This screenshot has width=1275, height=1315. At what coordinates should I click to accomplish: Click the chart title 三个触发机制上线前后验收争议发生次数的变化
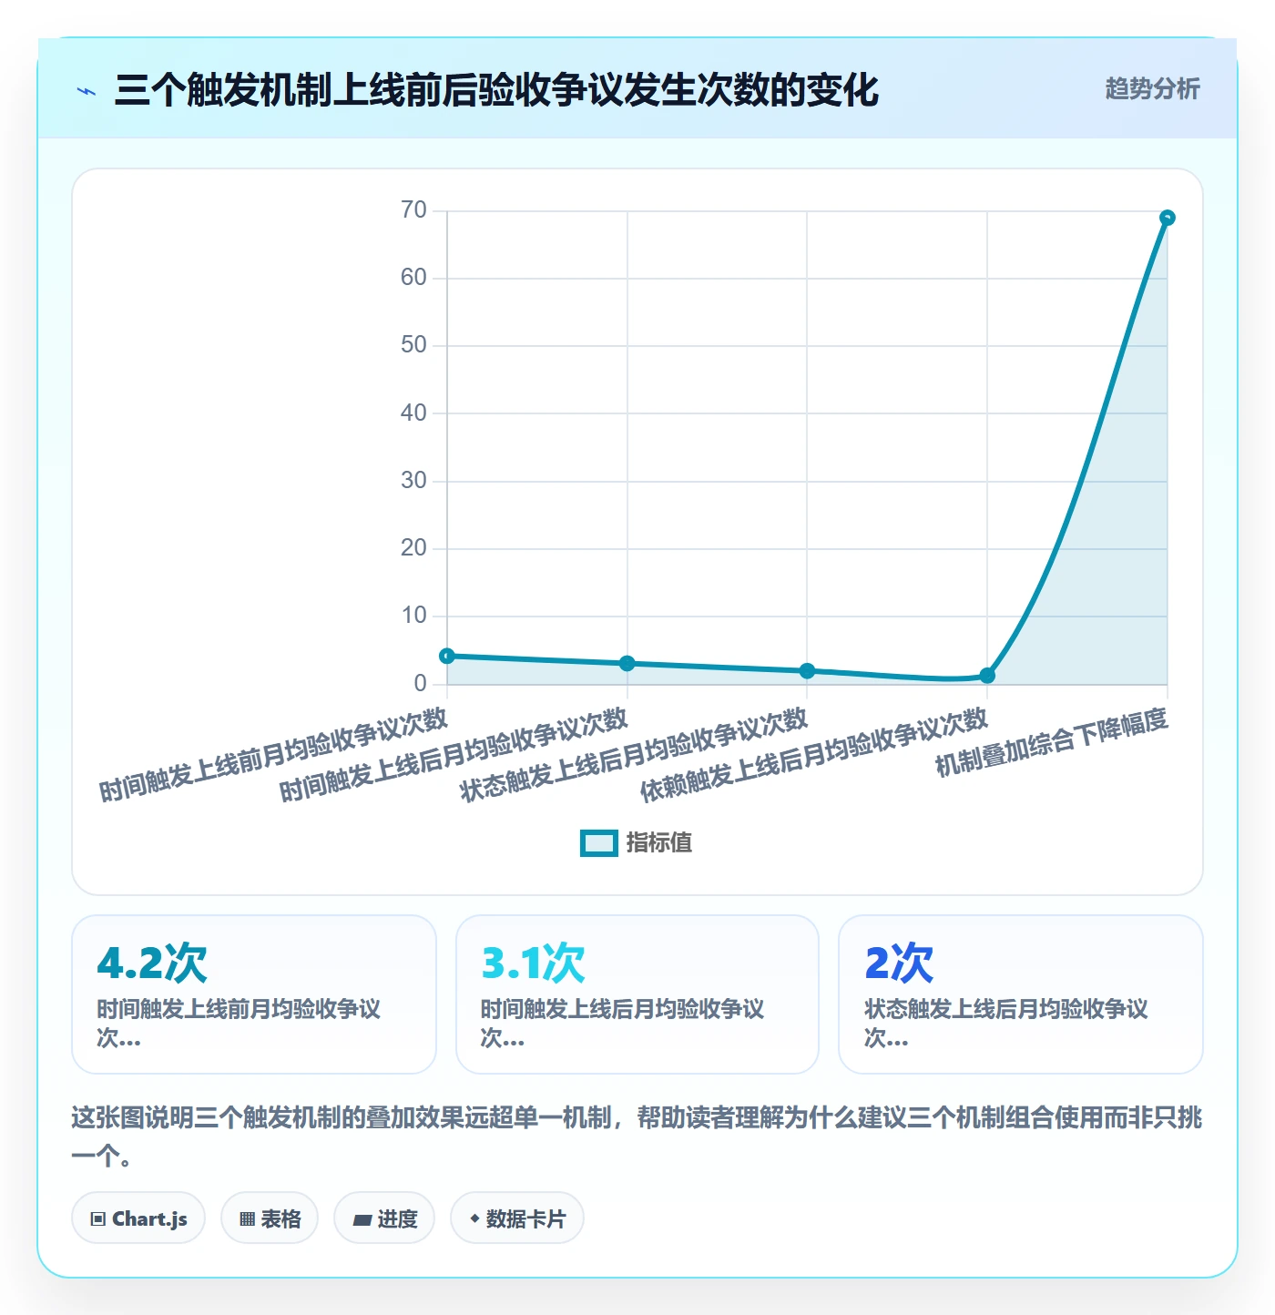[496, 90]
